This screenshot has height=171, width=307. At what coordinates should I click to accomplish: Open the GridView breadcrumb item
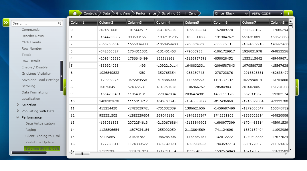123,13
